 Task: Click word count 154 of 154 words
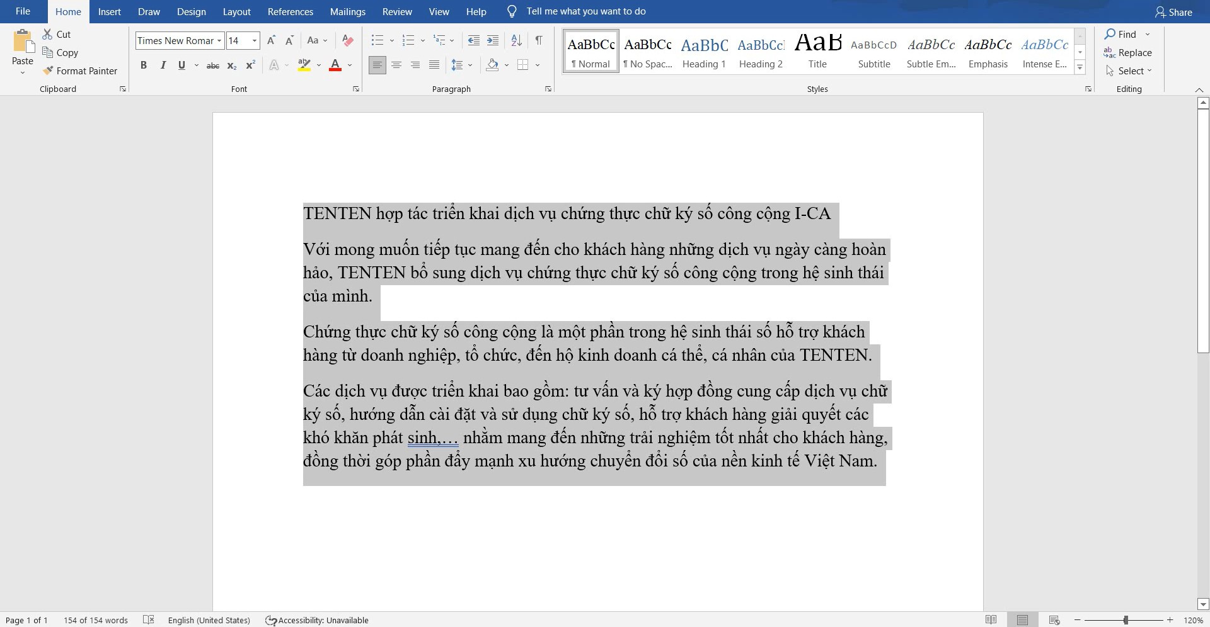96,620
